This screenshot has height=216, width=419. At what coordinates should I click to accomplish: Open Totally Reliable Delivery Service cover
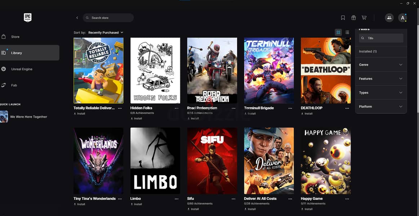click(x=98, y=71)
